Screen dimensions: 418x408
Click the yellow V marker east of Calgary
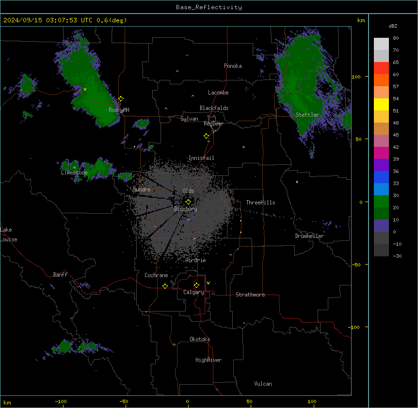click(208, 283)
